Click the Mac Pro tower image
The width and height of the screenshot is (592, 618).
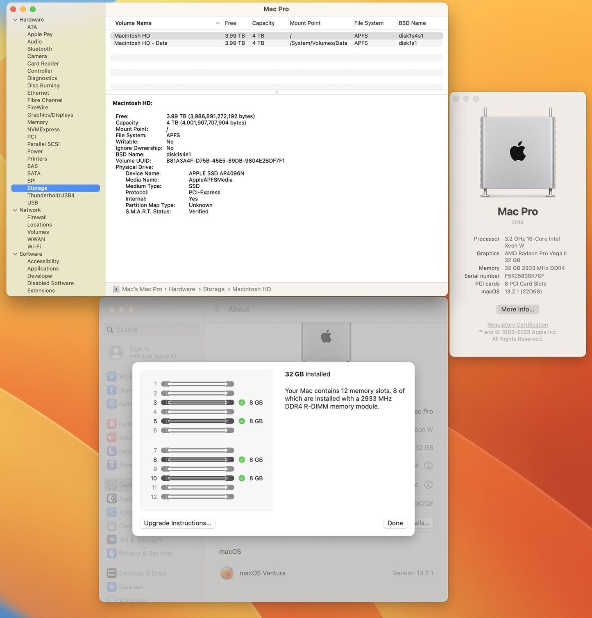point(518,152)
